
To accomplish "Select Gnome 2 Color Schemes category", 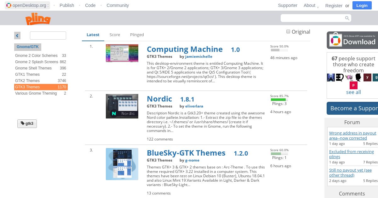I will [x=41, y=56].
